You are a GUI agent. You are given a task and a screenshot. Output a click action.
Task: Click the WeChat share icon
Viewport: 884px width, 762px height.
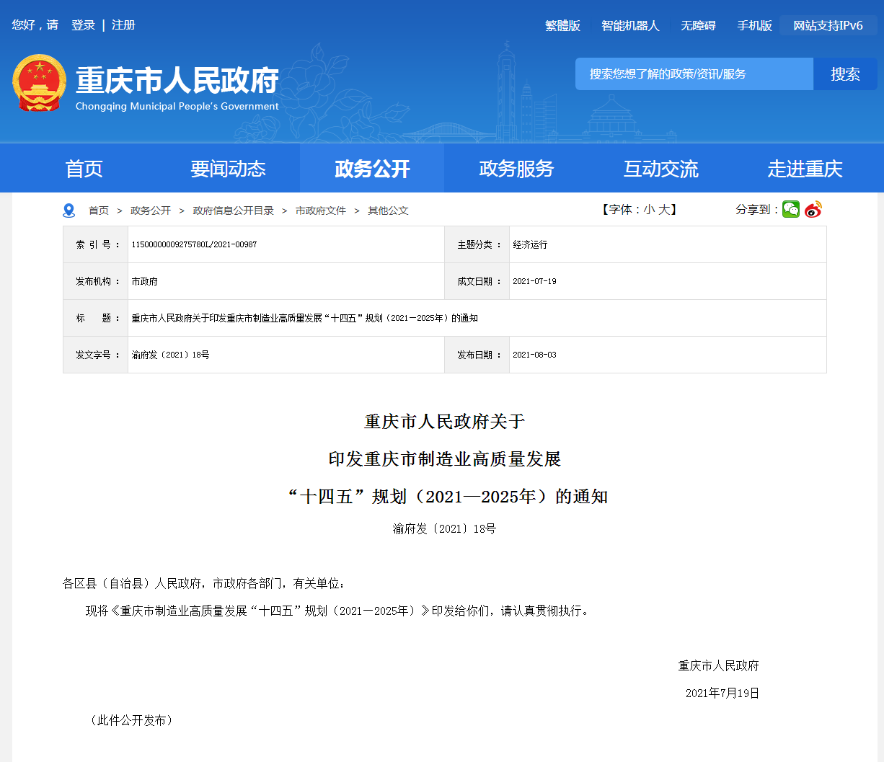coord(791,210)
